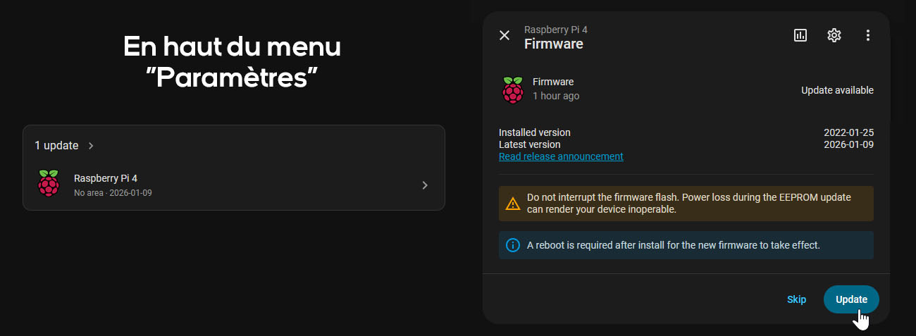
Task: Click the blue info circle icon
Action: (x=513, y=245)
